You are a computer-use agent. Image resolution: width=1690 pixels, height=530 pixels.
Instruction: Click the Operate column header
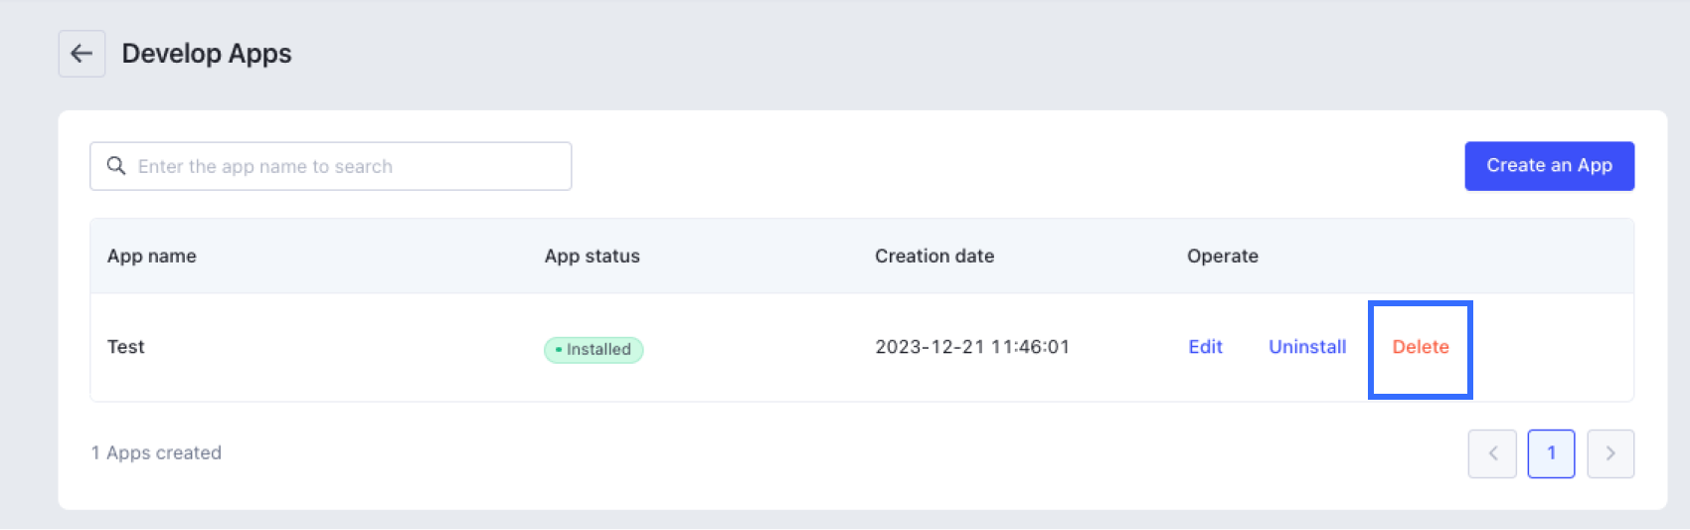[x=1222, y=257]
